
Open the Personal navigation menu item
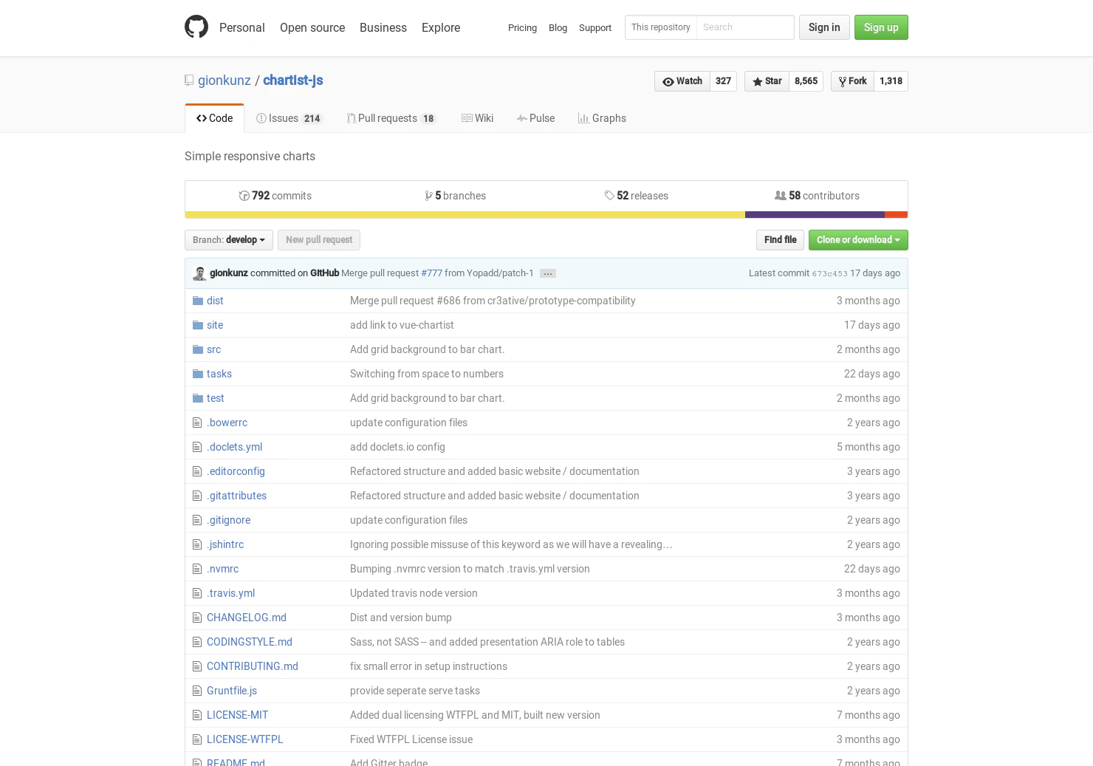click(x=241, y=27)
